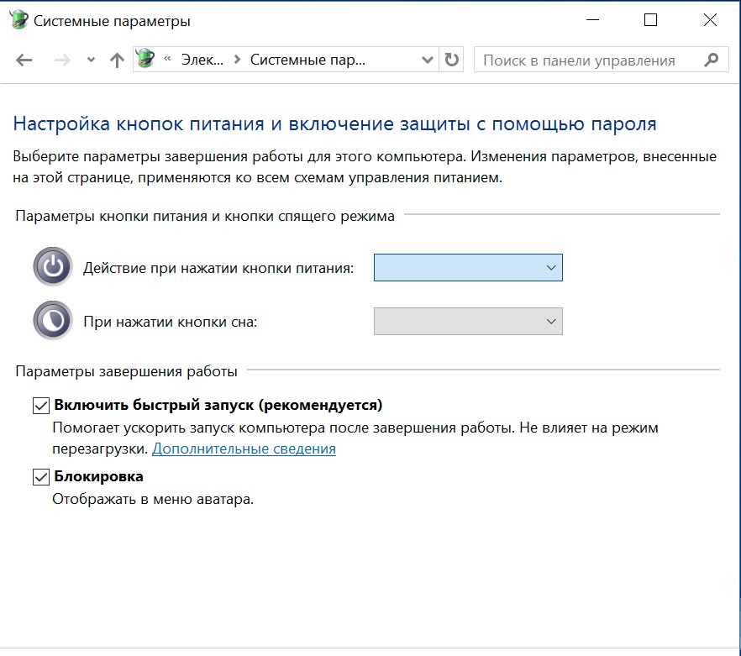
Task: Go up one level with up arrow
Action: click(x=117, y=60)
